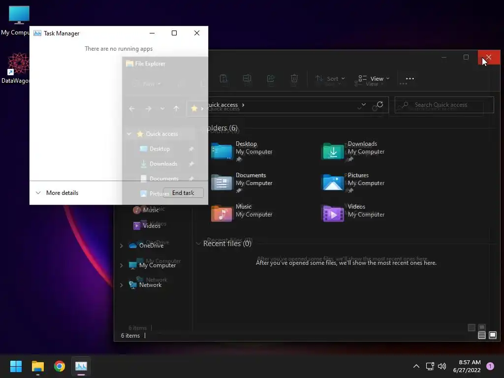Click the End task button

(x=183, y=193)
